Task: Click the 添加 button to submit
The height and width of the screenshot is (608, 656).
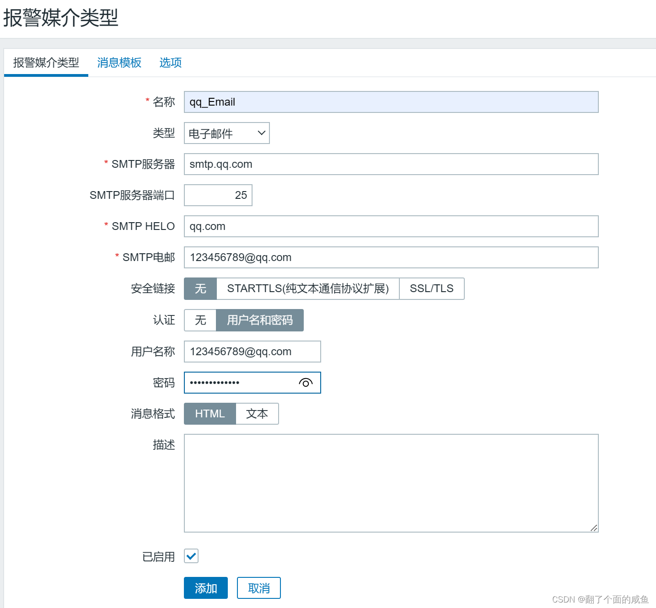Action: (205, 588)
